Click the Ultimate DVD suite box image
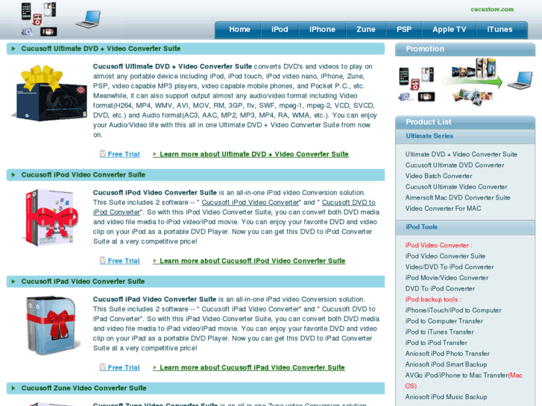The height and width of the screenshot is (406, 542). (x=48, y=93)
